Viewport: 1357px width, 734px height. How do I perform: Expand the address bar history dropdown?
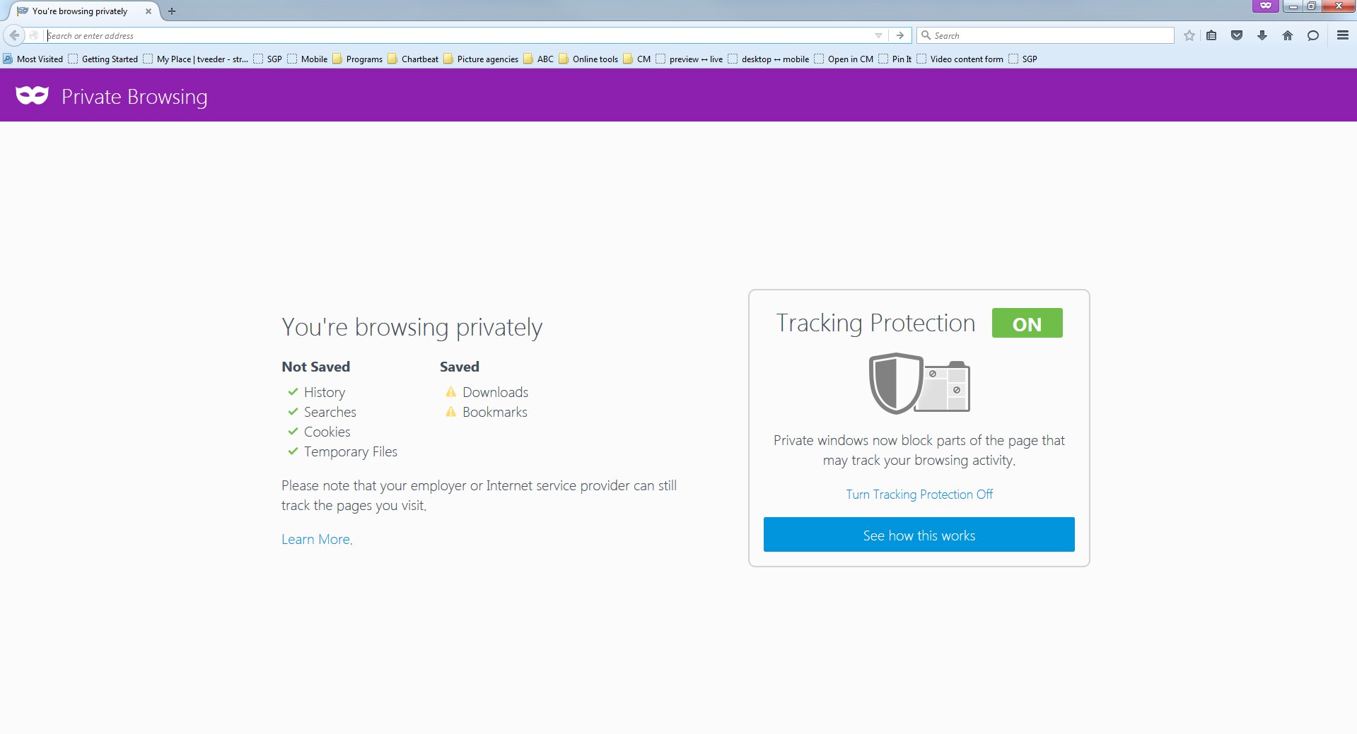coord(878,35)
